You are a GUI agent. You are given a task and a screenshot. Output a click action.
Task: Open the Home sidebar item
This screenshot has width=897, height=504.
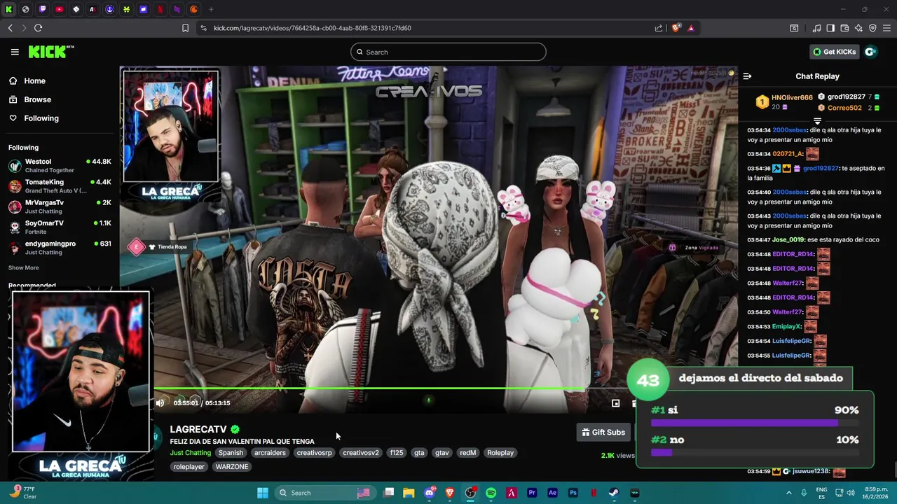(34, 81)
